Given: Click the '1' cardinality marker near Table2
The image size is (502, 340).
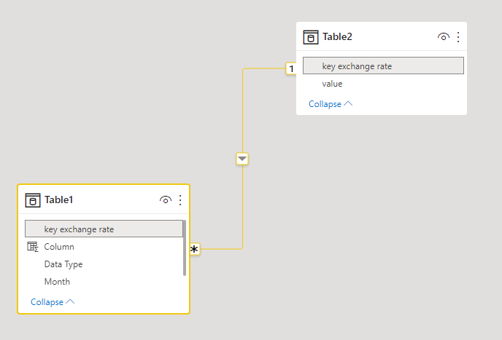Looking at the screenshot, I should 291,68.
